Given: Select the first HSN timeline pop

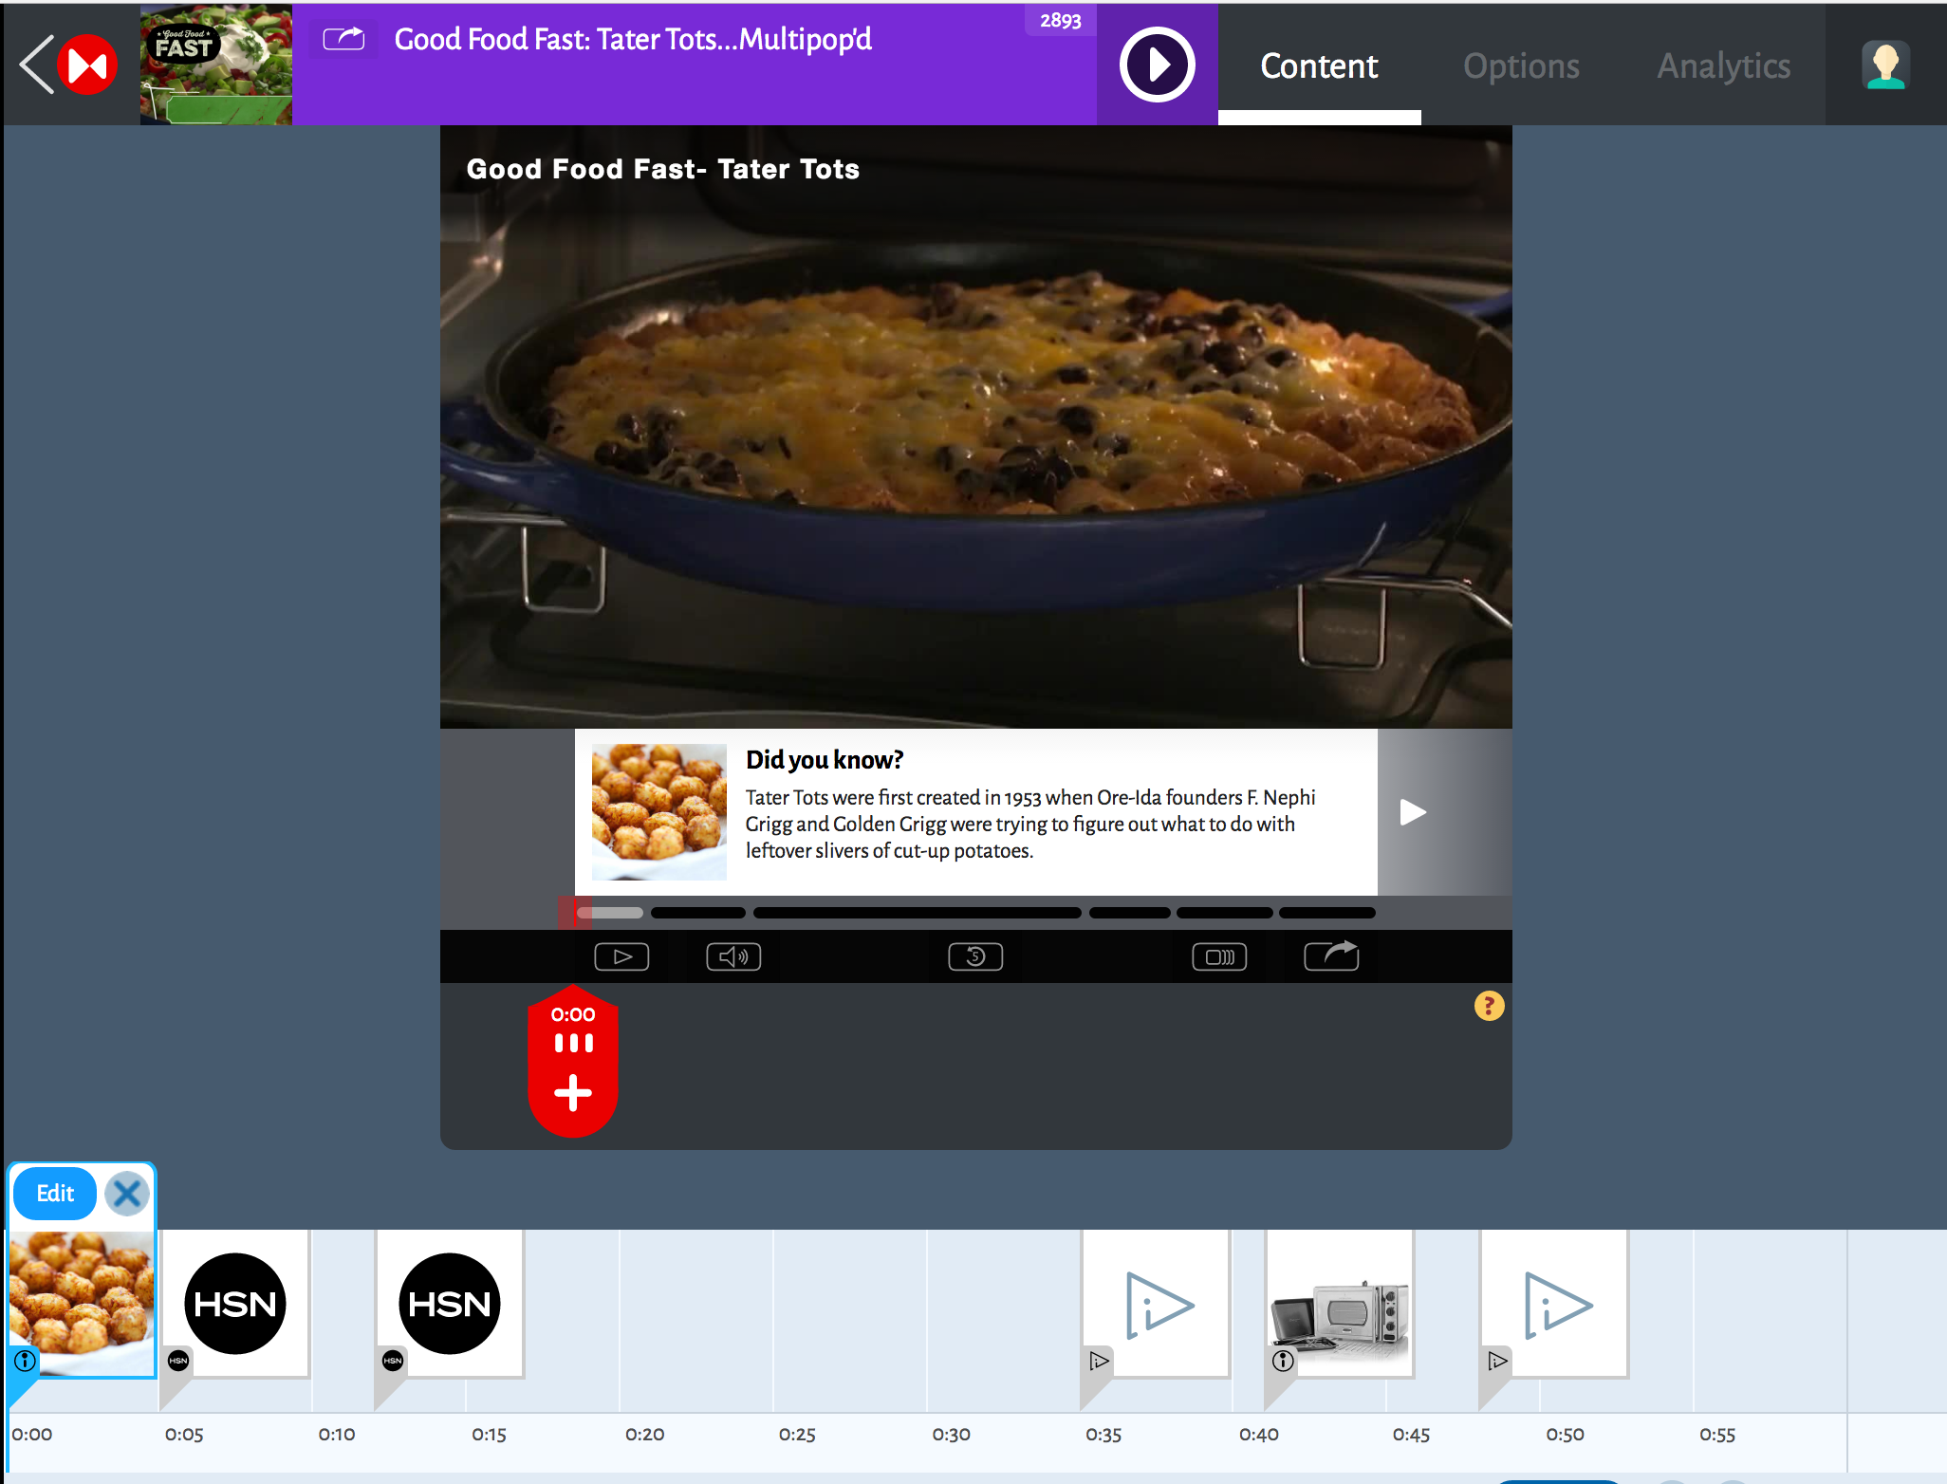Looking at the screenshot, I should (x=235, y=1303).
